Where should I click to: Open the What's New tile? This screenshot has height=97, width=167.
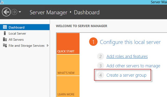tap(68, 65)
